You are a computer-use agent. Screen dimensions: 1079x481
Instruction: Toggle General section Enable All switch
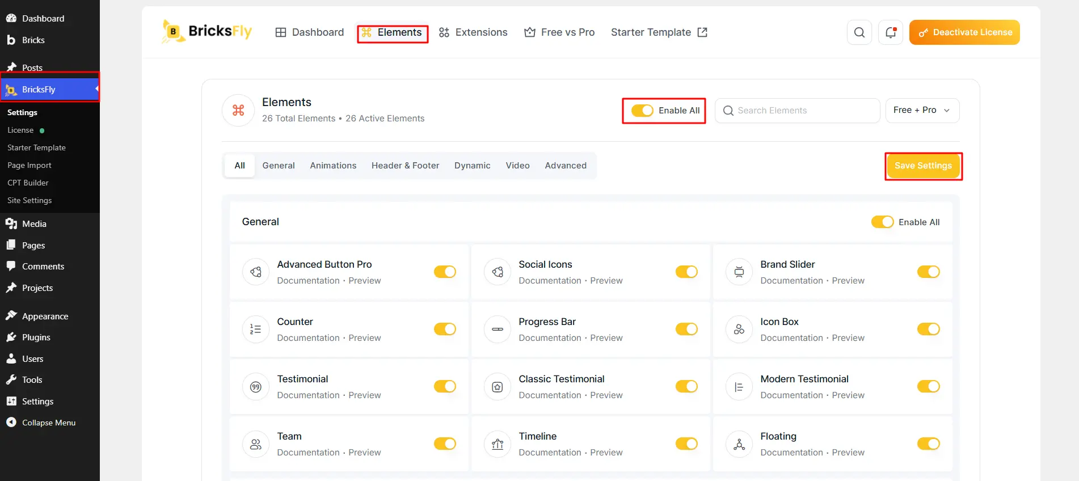point(882,222)
